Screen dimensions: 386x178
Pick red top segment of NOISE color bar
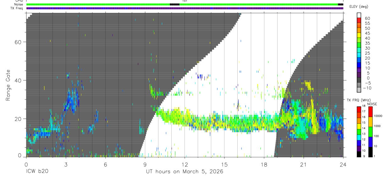click(370, 112)
